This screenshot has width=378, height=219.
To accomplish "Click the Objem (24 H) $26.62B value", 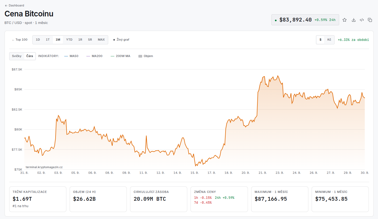I will pyautogui.click(x=84, y=199).
